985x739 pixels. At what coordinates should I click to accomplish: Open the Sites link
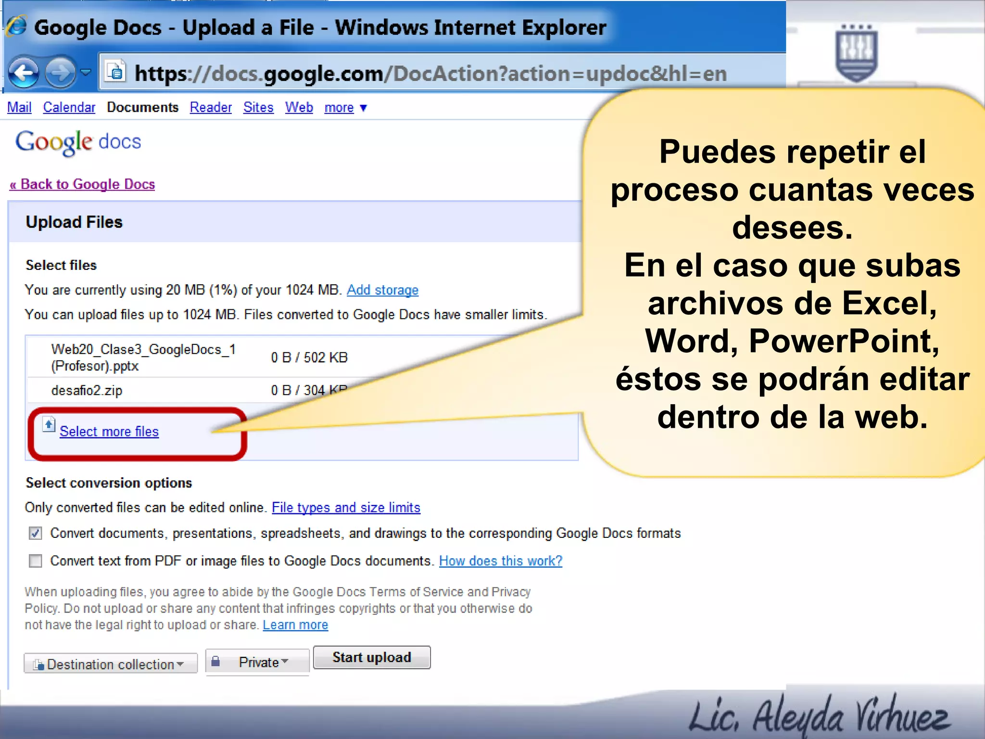click(x=258, y=107)
